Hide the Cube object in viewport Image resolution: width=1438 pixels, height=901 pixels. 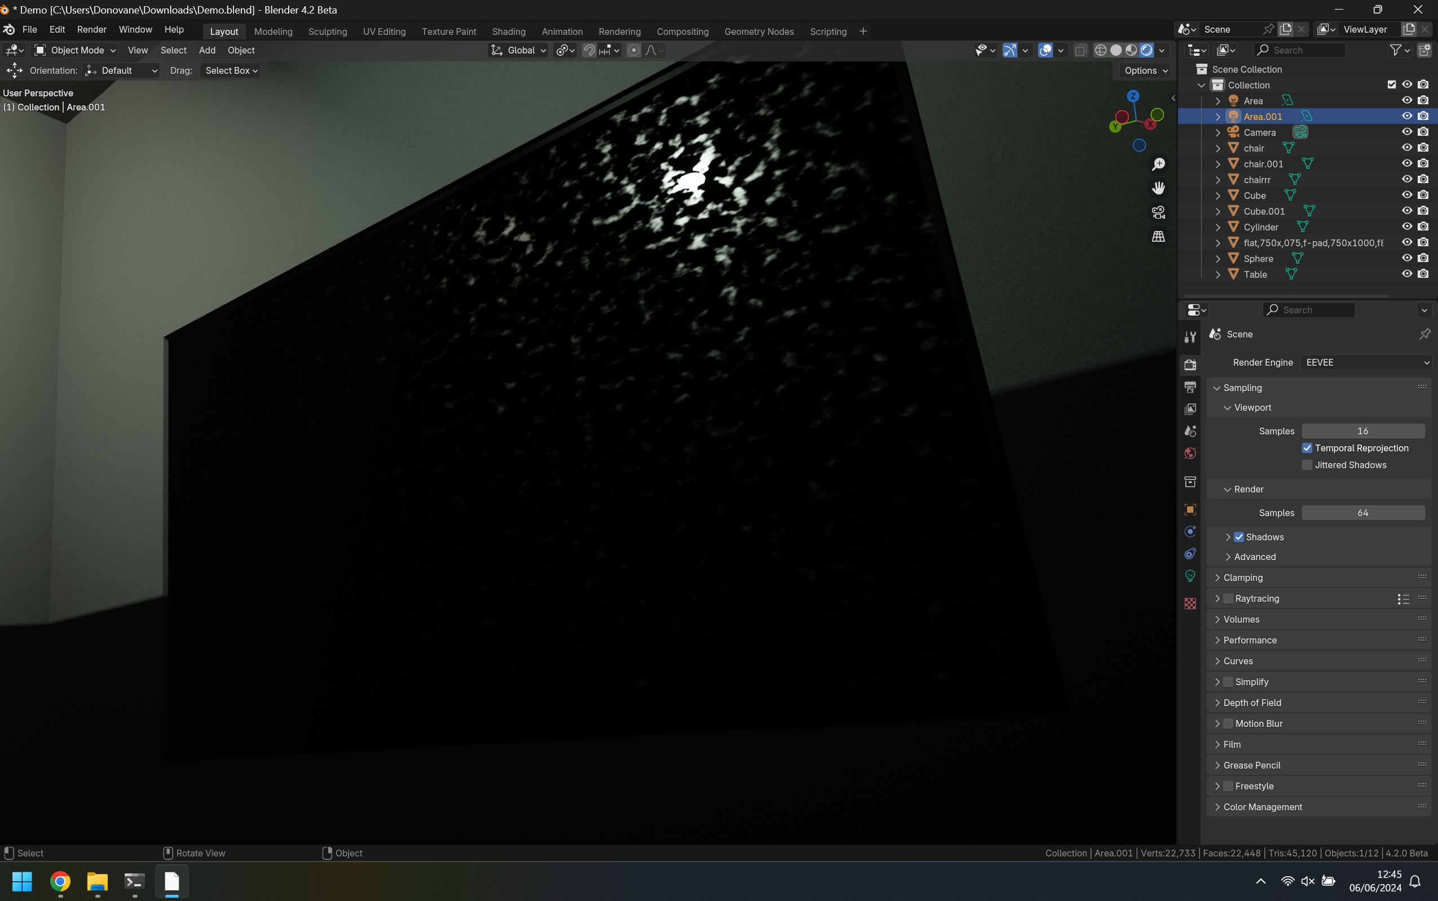click(1406, 195)
